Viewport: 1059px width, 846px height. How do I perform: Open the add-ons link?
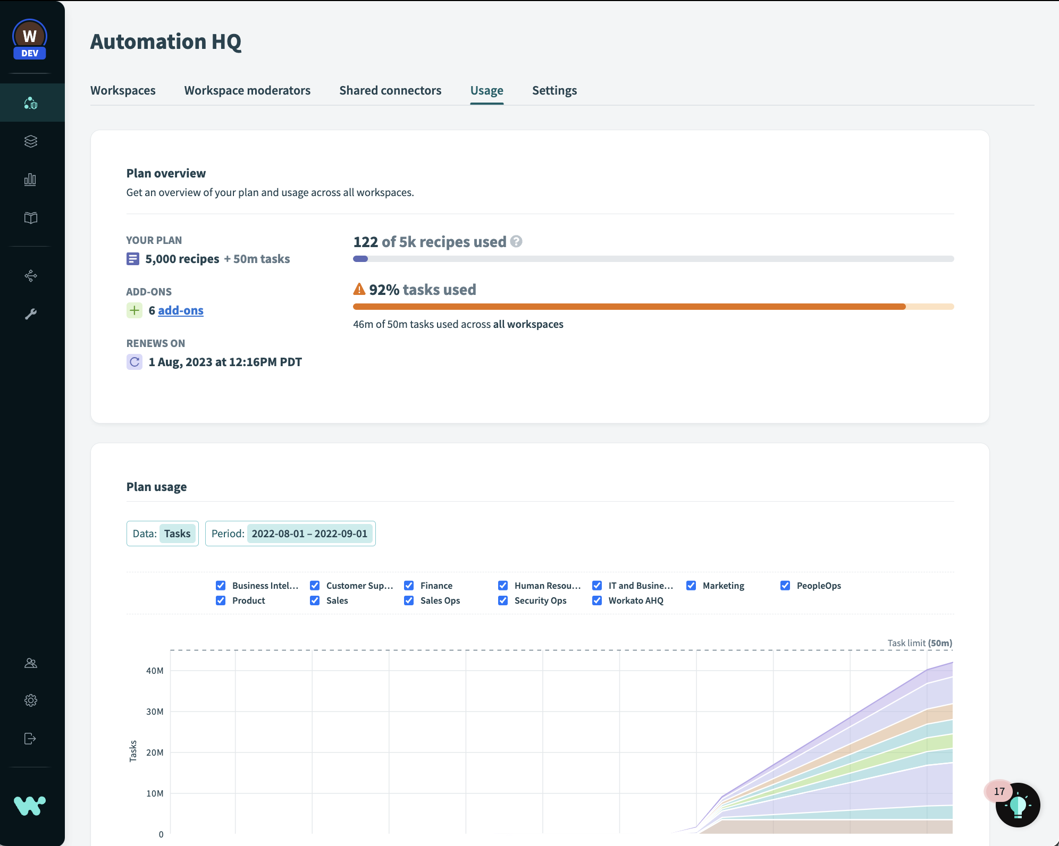pyautogui.click(x=181, y=310)
